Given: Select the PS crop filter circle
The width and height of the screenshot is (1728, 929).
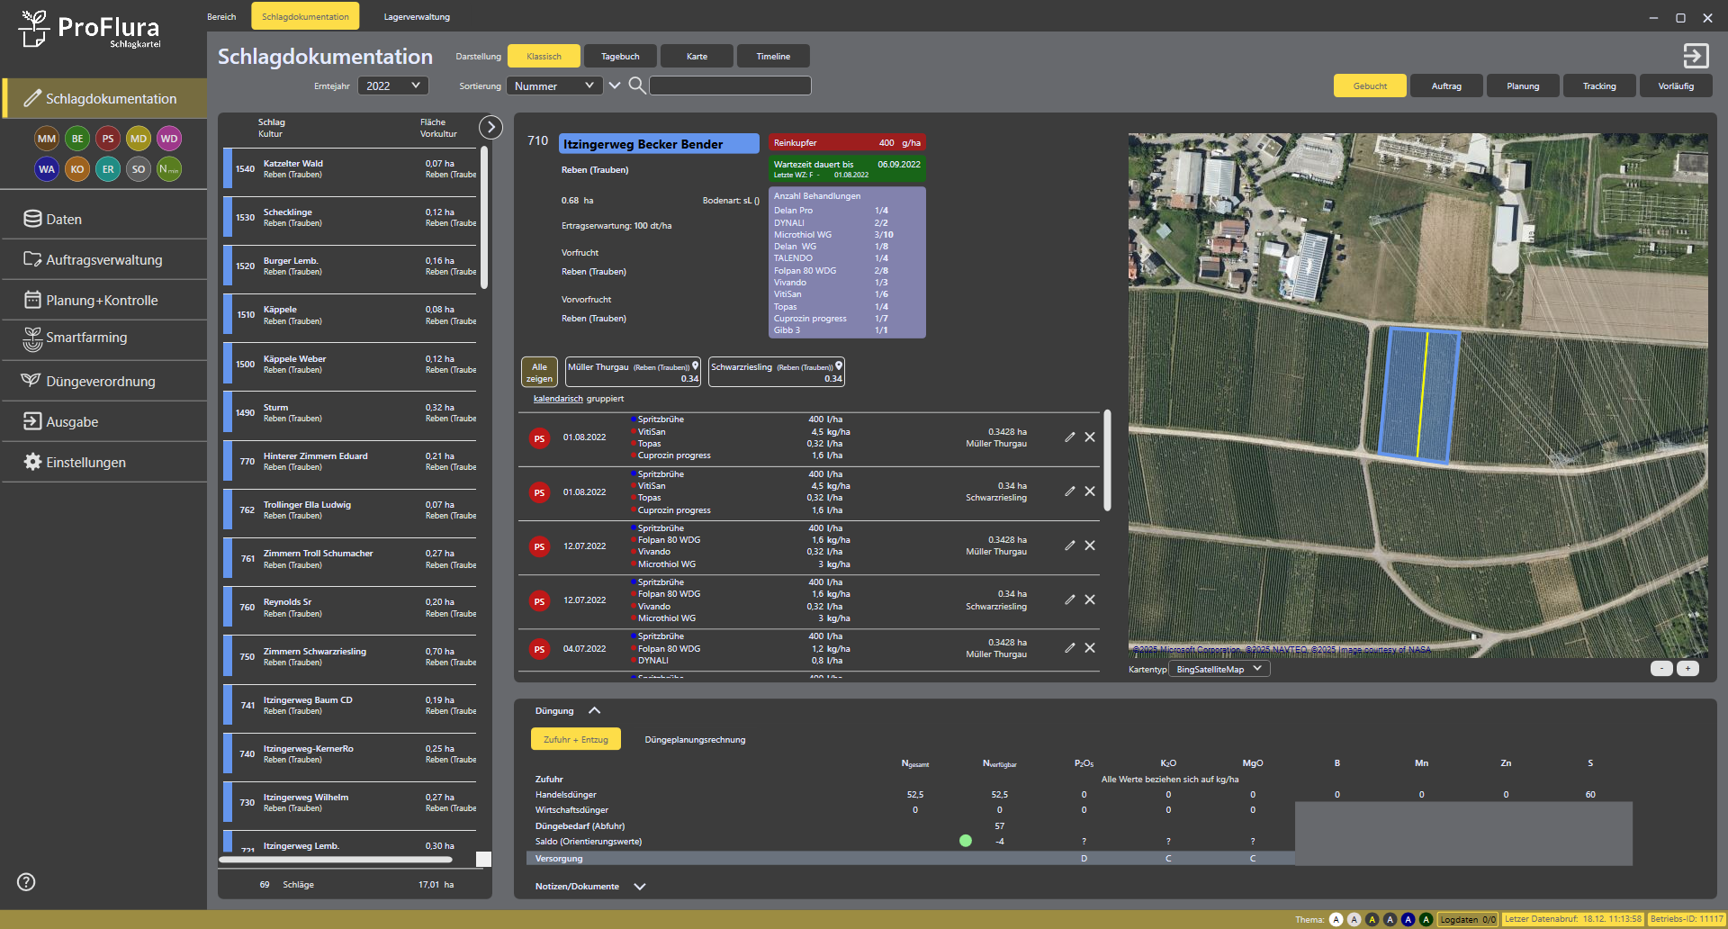Looking at the screenshot, I should 108,139.
